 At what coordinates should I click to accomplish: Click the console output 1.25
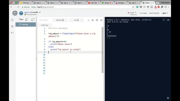point(109,32)
